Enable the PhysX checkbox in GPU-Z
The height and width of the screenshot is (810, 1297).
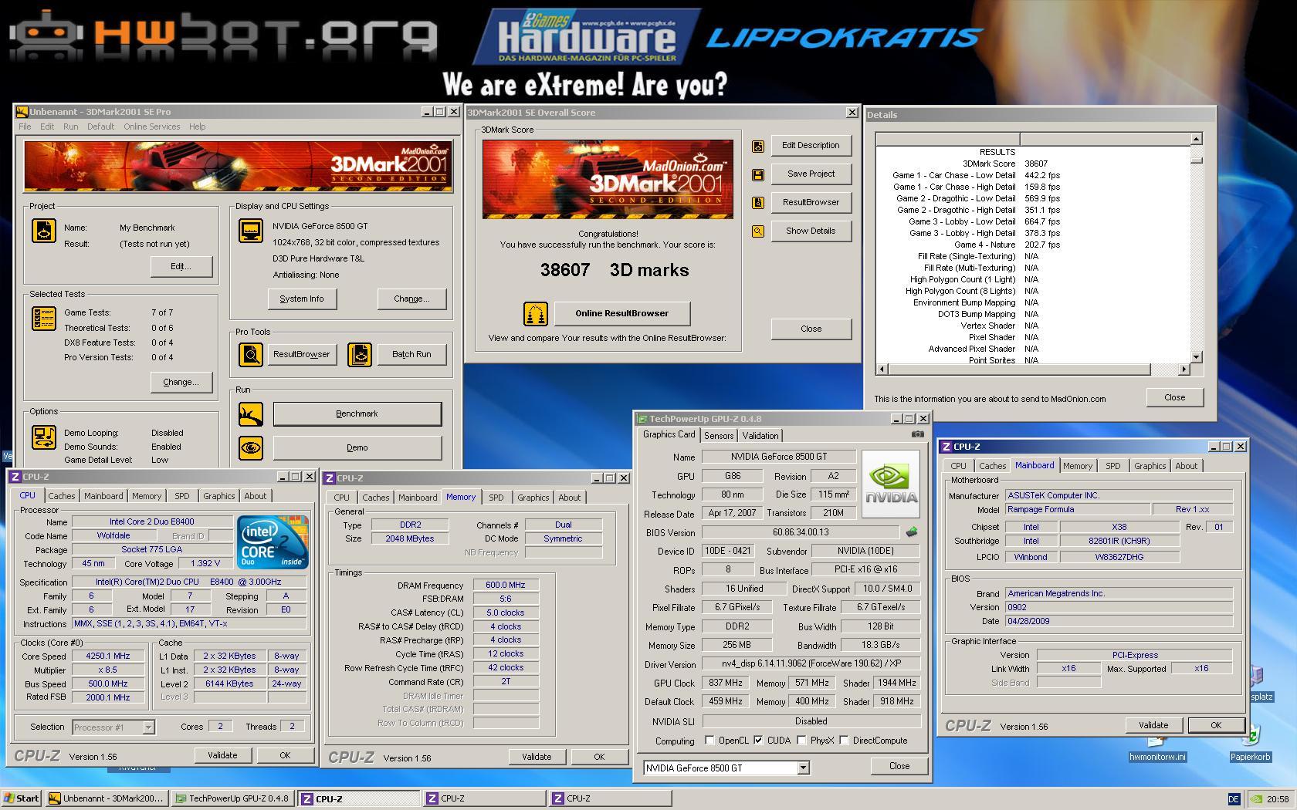point(801,740)
